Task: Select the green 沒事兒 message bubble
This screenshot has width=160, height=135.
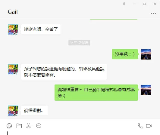Action: 125,54
